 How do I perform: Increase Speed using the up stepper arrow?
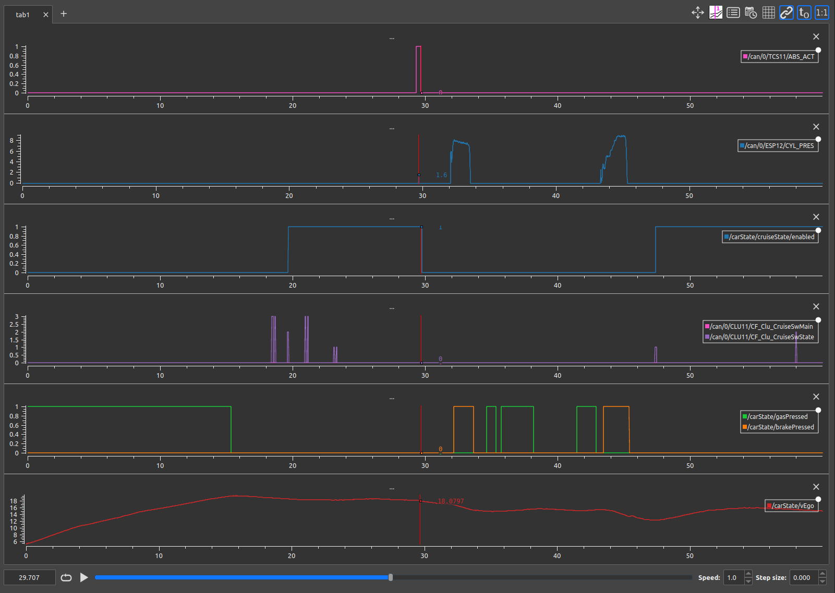pyautogui.click(x=748, y=574)
